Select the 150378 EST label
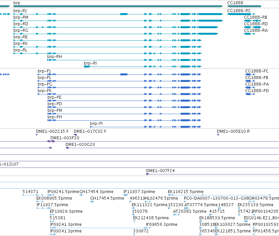The image size is (279, 236). tap(140, 212)
